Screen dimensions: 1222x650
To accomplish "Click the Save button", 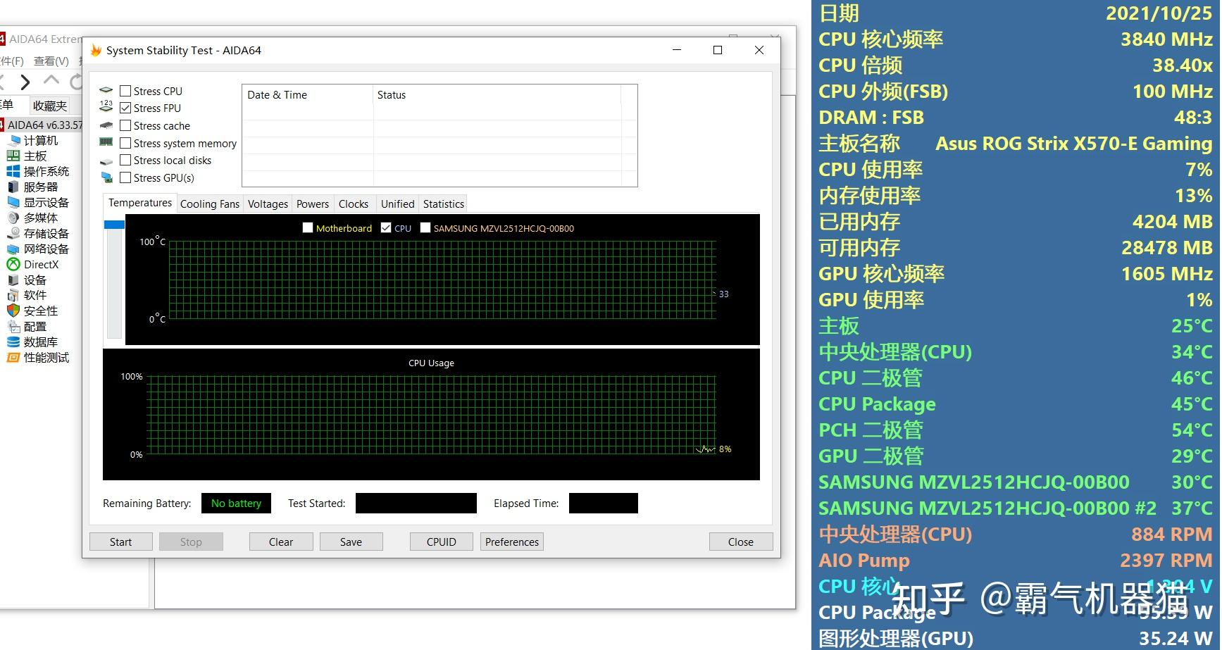I will 351,542.
